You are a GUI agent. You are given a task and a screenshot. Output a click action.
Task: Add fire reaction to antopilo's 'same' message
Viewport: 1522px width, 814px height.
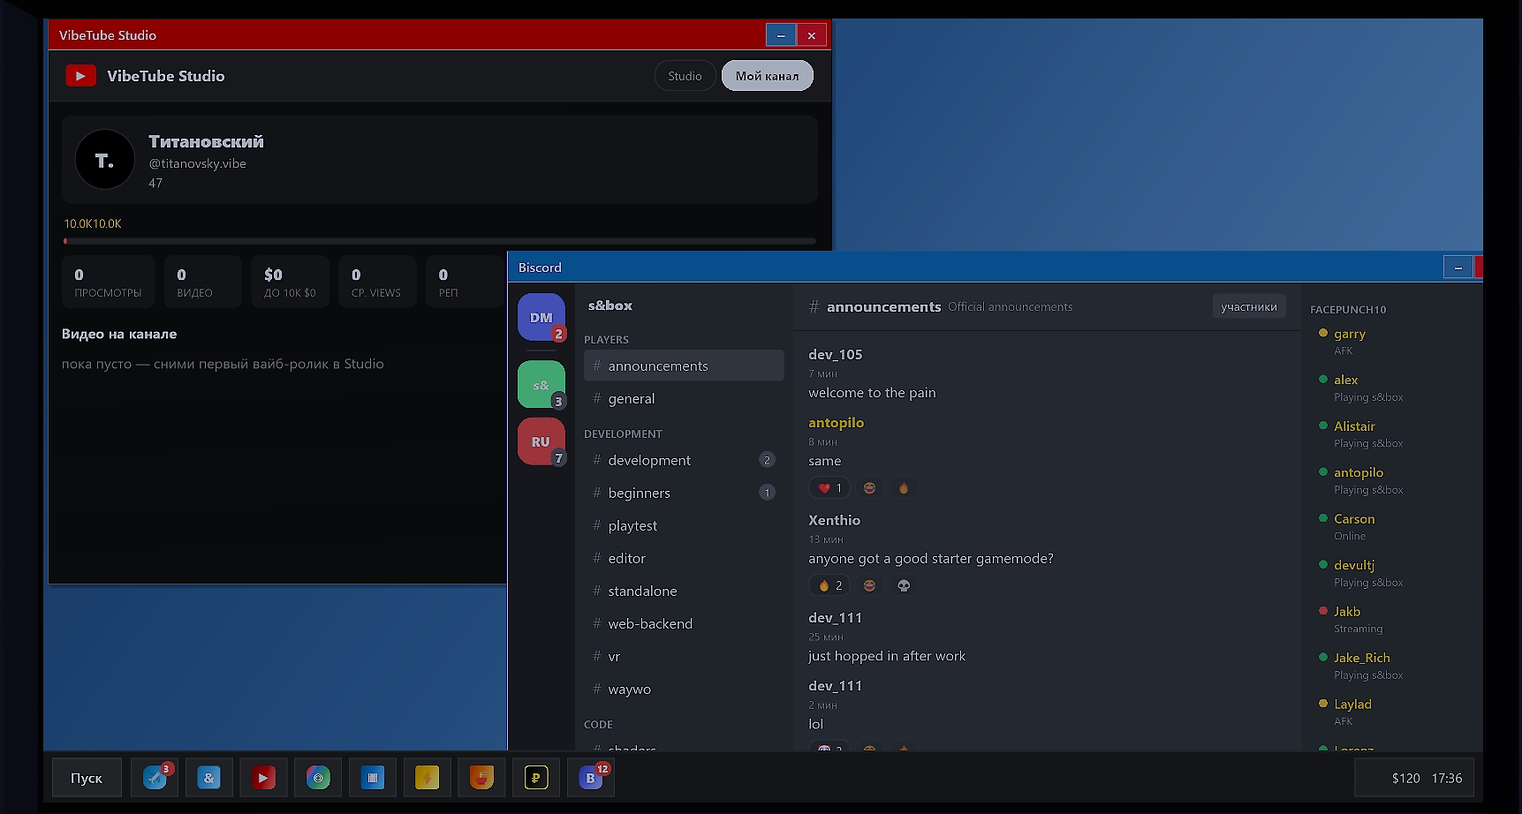click(904, 488)
